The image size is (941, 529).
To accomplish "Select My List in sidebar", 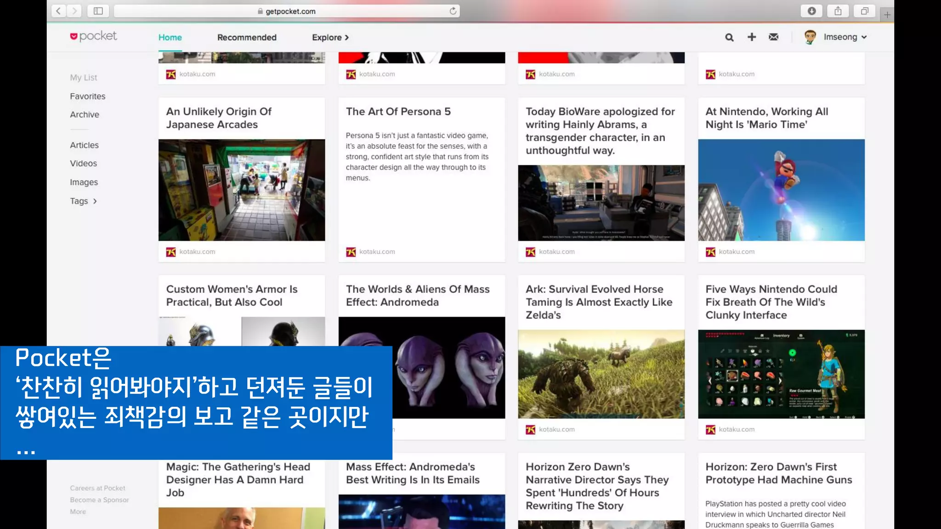I will (84, 78).
